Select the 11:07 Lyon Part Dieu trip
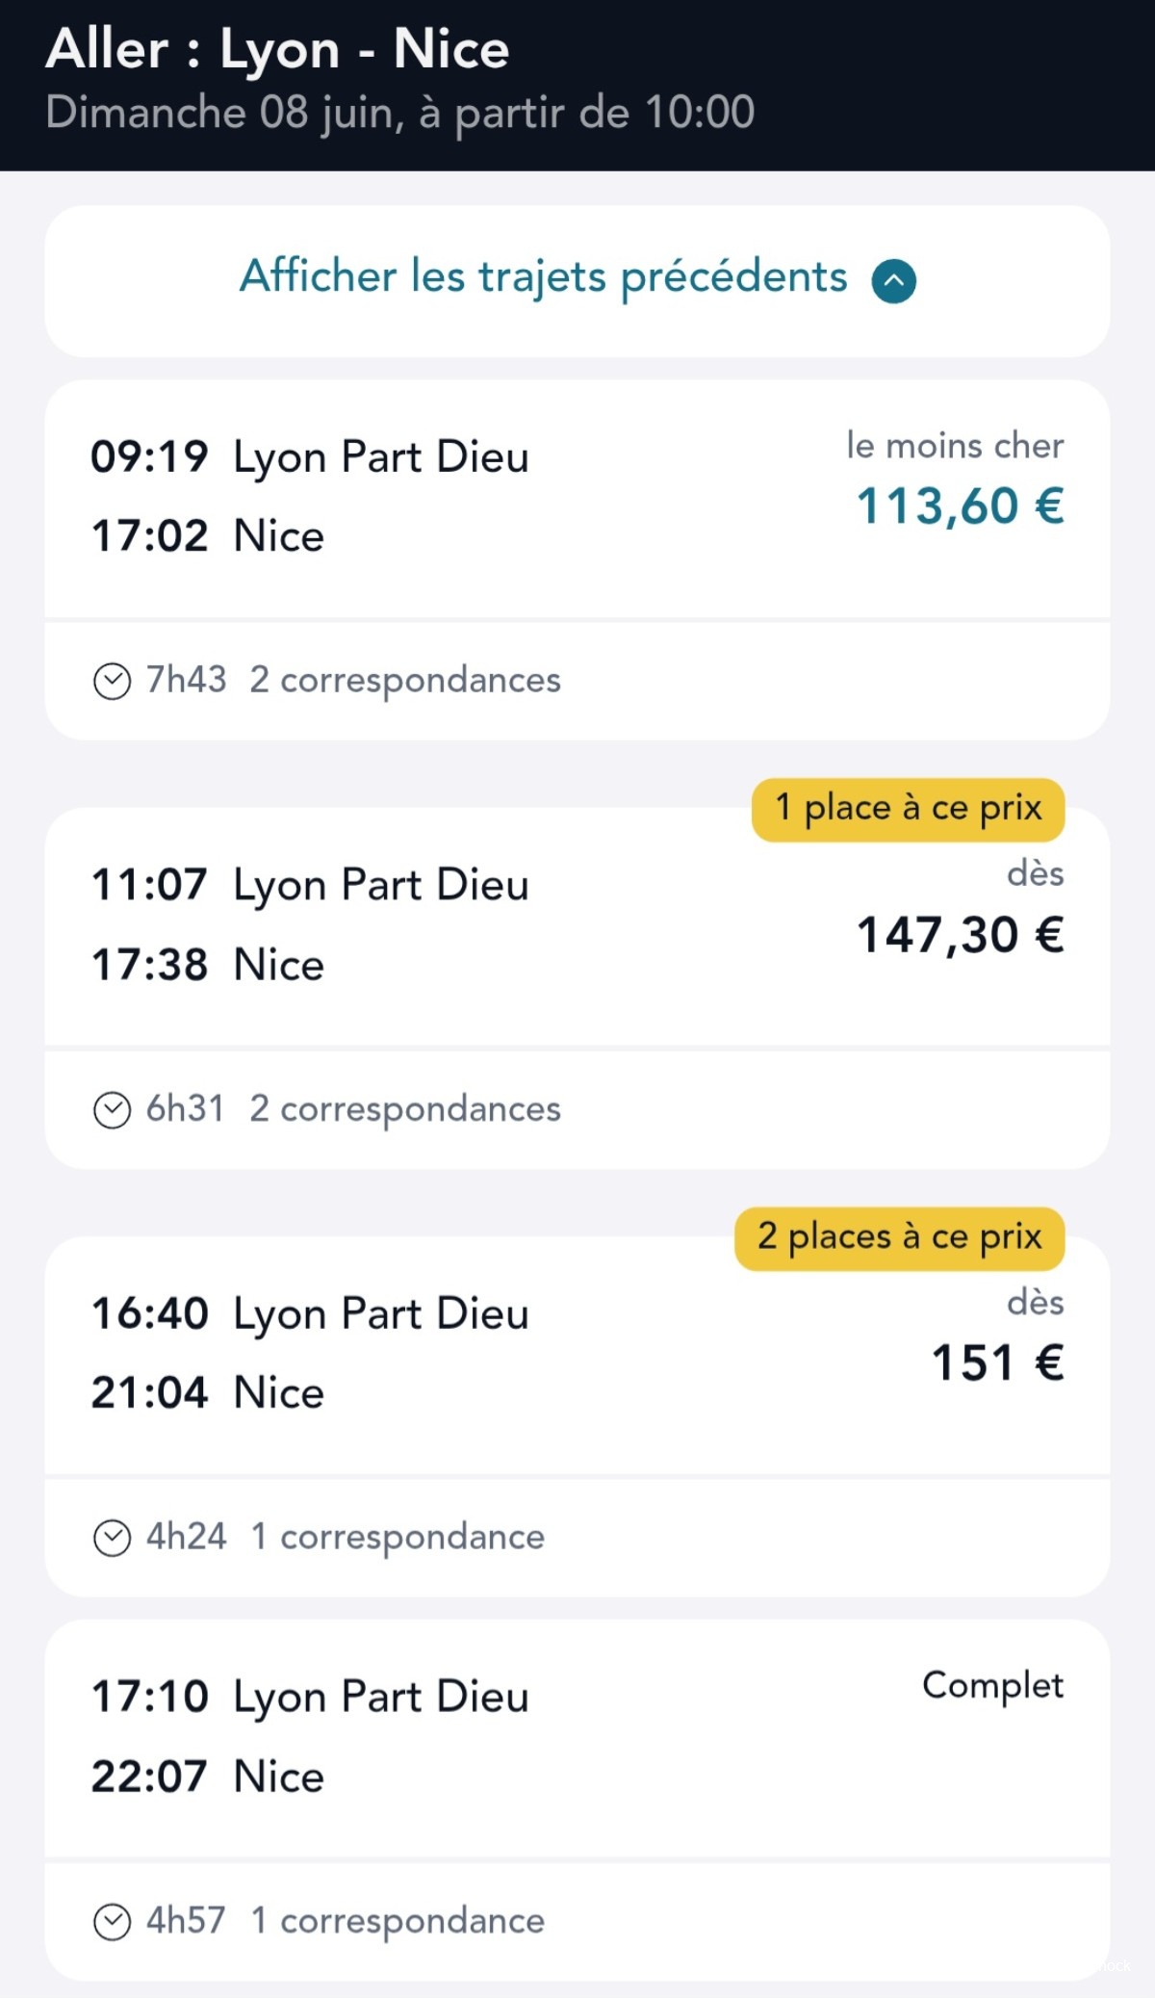 (310, 885)
